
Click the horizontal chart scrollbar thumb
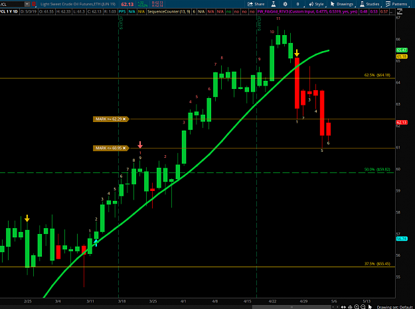(x=291, y=307)
